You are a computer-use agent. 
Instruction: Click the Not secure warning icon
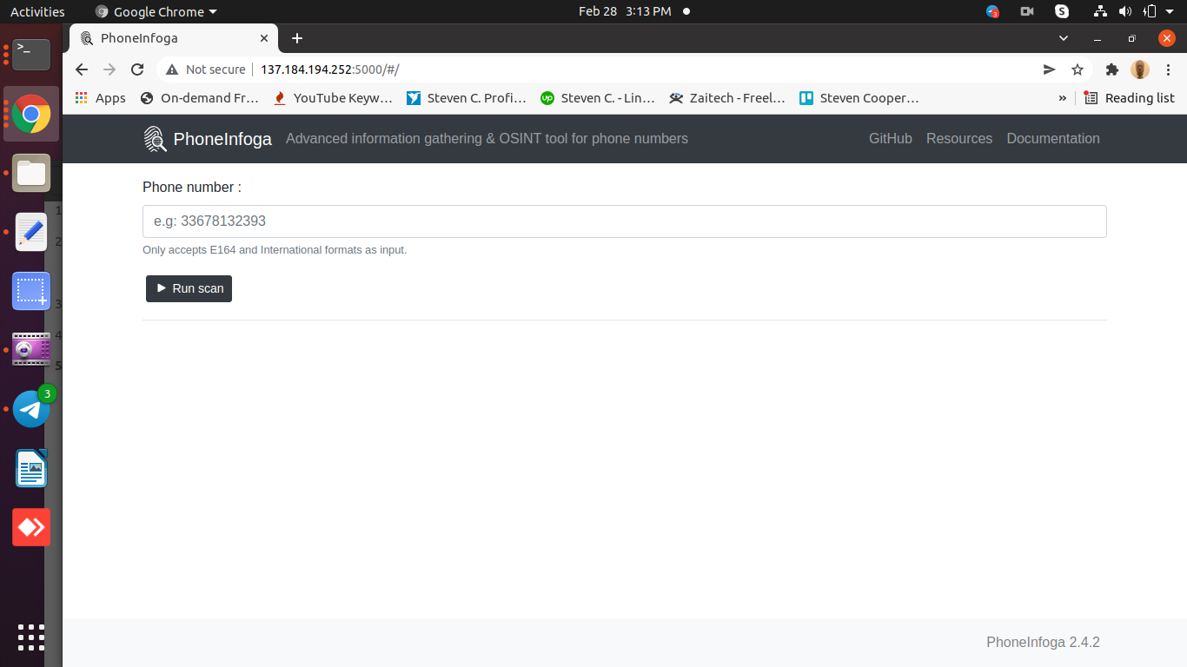[x=172, y=69]
